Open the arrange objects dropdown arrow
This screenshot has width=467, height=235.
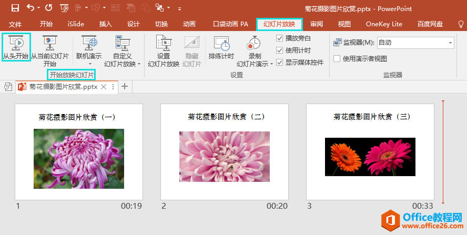click(x=169, y=8)
